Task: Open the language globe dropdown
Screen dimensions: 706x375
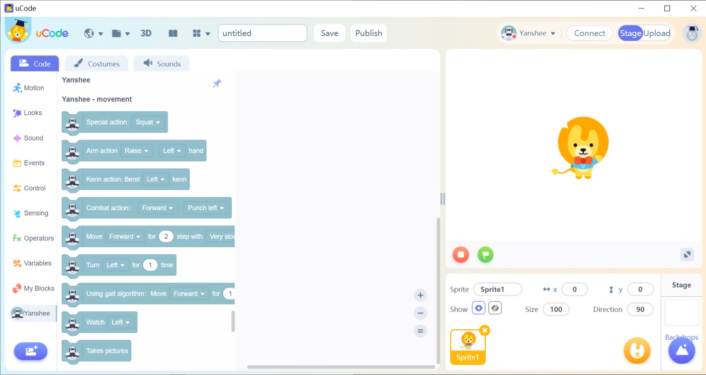Action: pyautogui.click(x=93, y=33)
